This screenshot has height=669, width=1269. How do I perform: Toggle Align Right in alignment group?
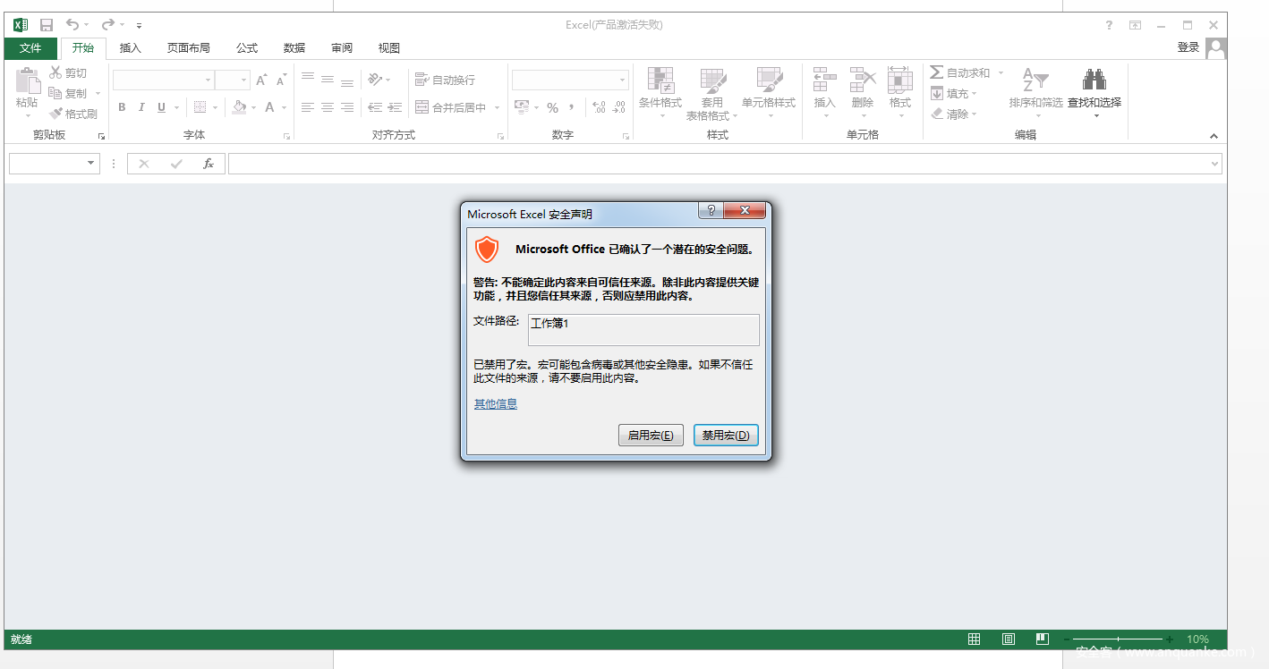pyautogui.click(x=347, y=107)
